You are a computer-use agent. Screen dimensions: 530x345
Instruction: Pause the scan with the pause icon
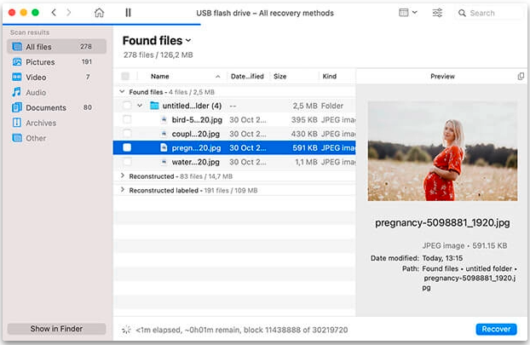click(x=128, y=13)
